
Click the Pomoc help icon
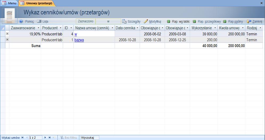pyautogui.click(x=21, y=21)
